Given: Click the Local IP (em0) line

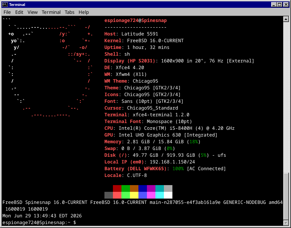Looking at the screenshot, I should [150, 162].
